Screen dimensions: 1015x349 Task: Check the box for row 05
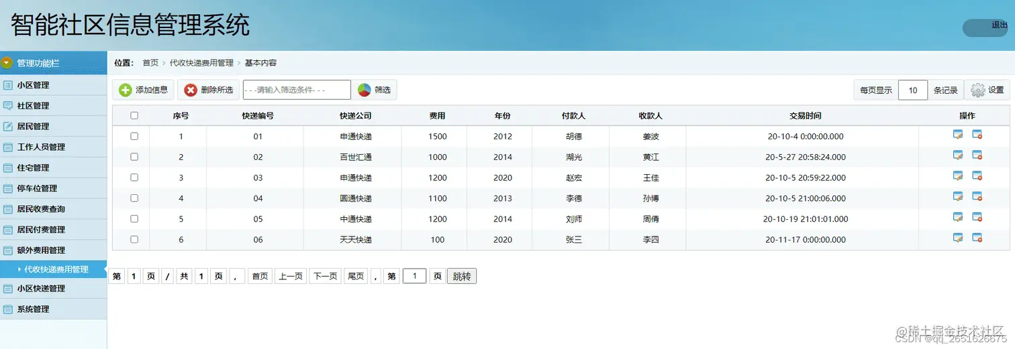134,219
